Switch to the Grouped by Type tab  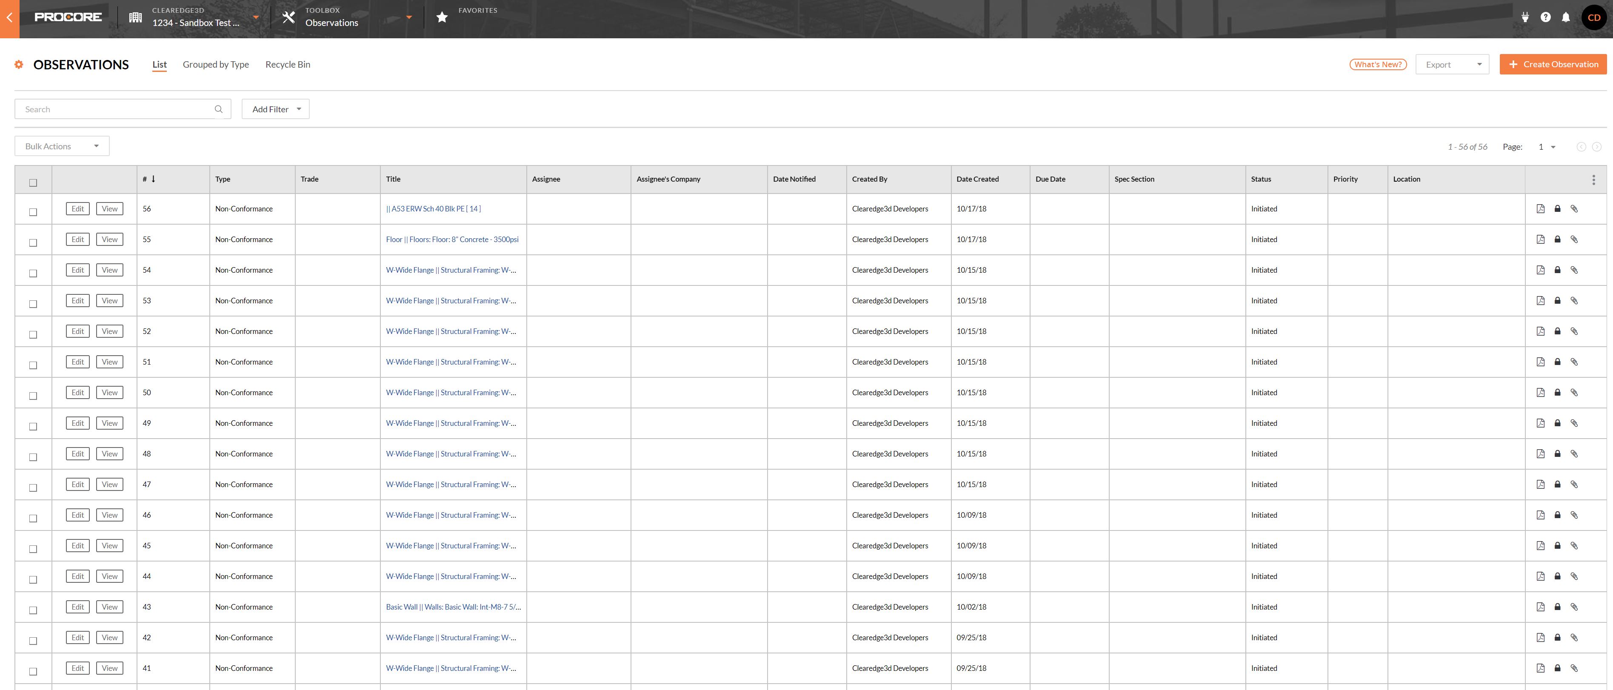[215, 65]
